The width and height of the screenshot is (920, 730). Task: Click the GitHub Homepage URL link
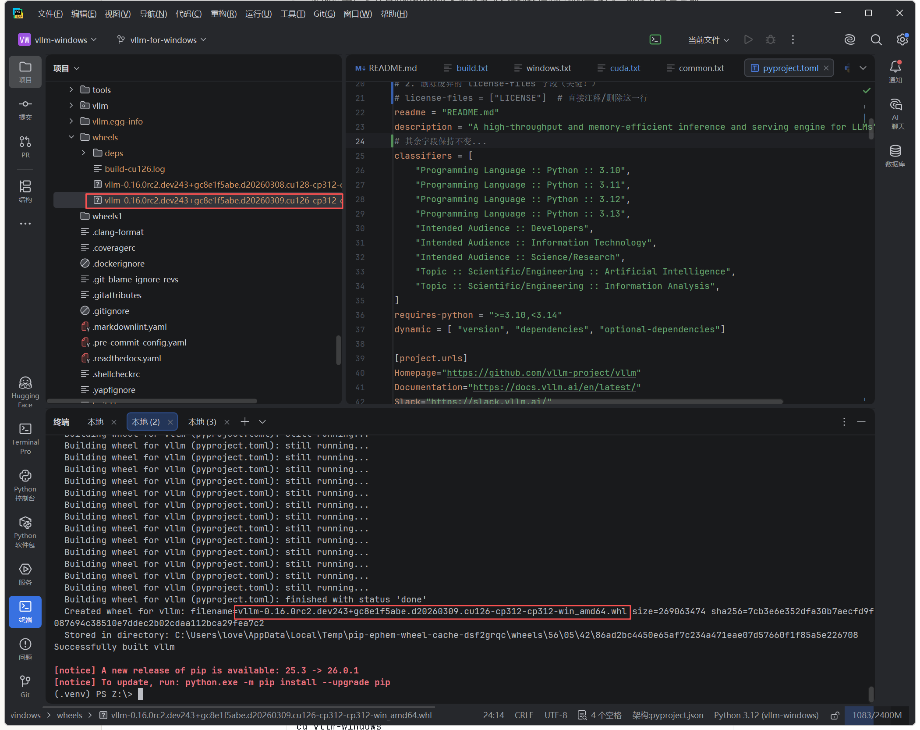coord(541,373)
